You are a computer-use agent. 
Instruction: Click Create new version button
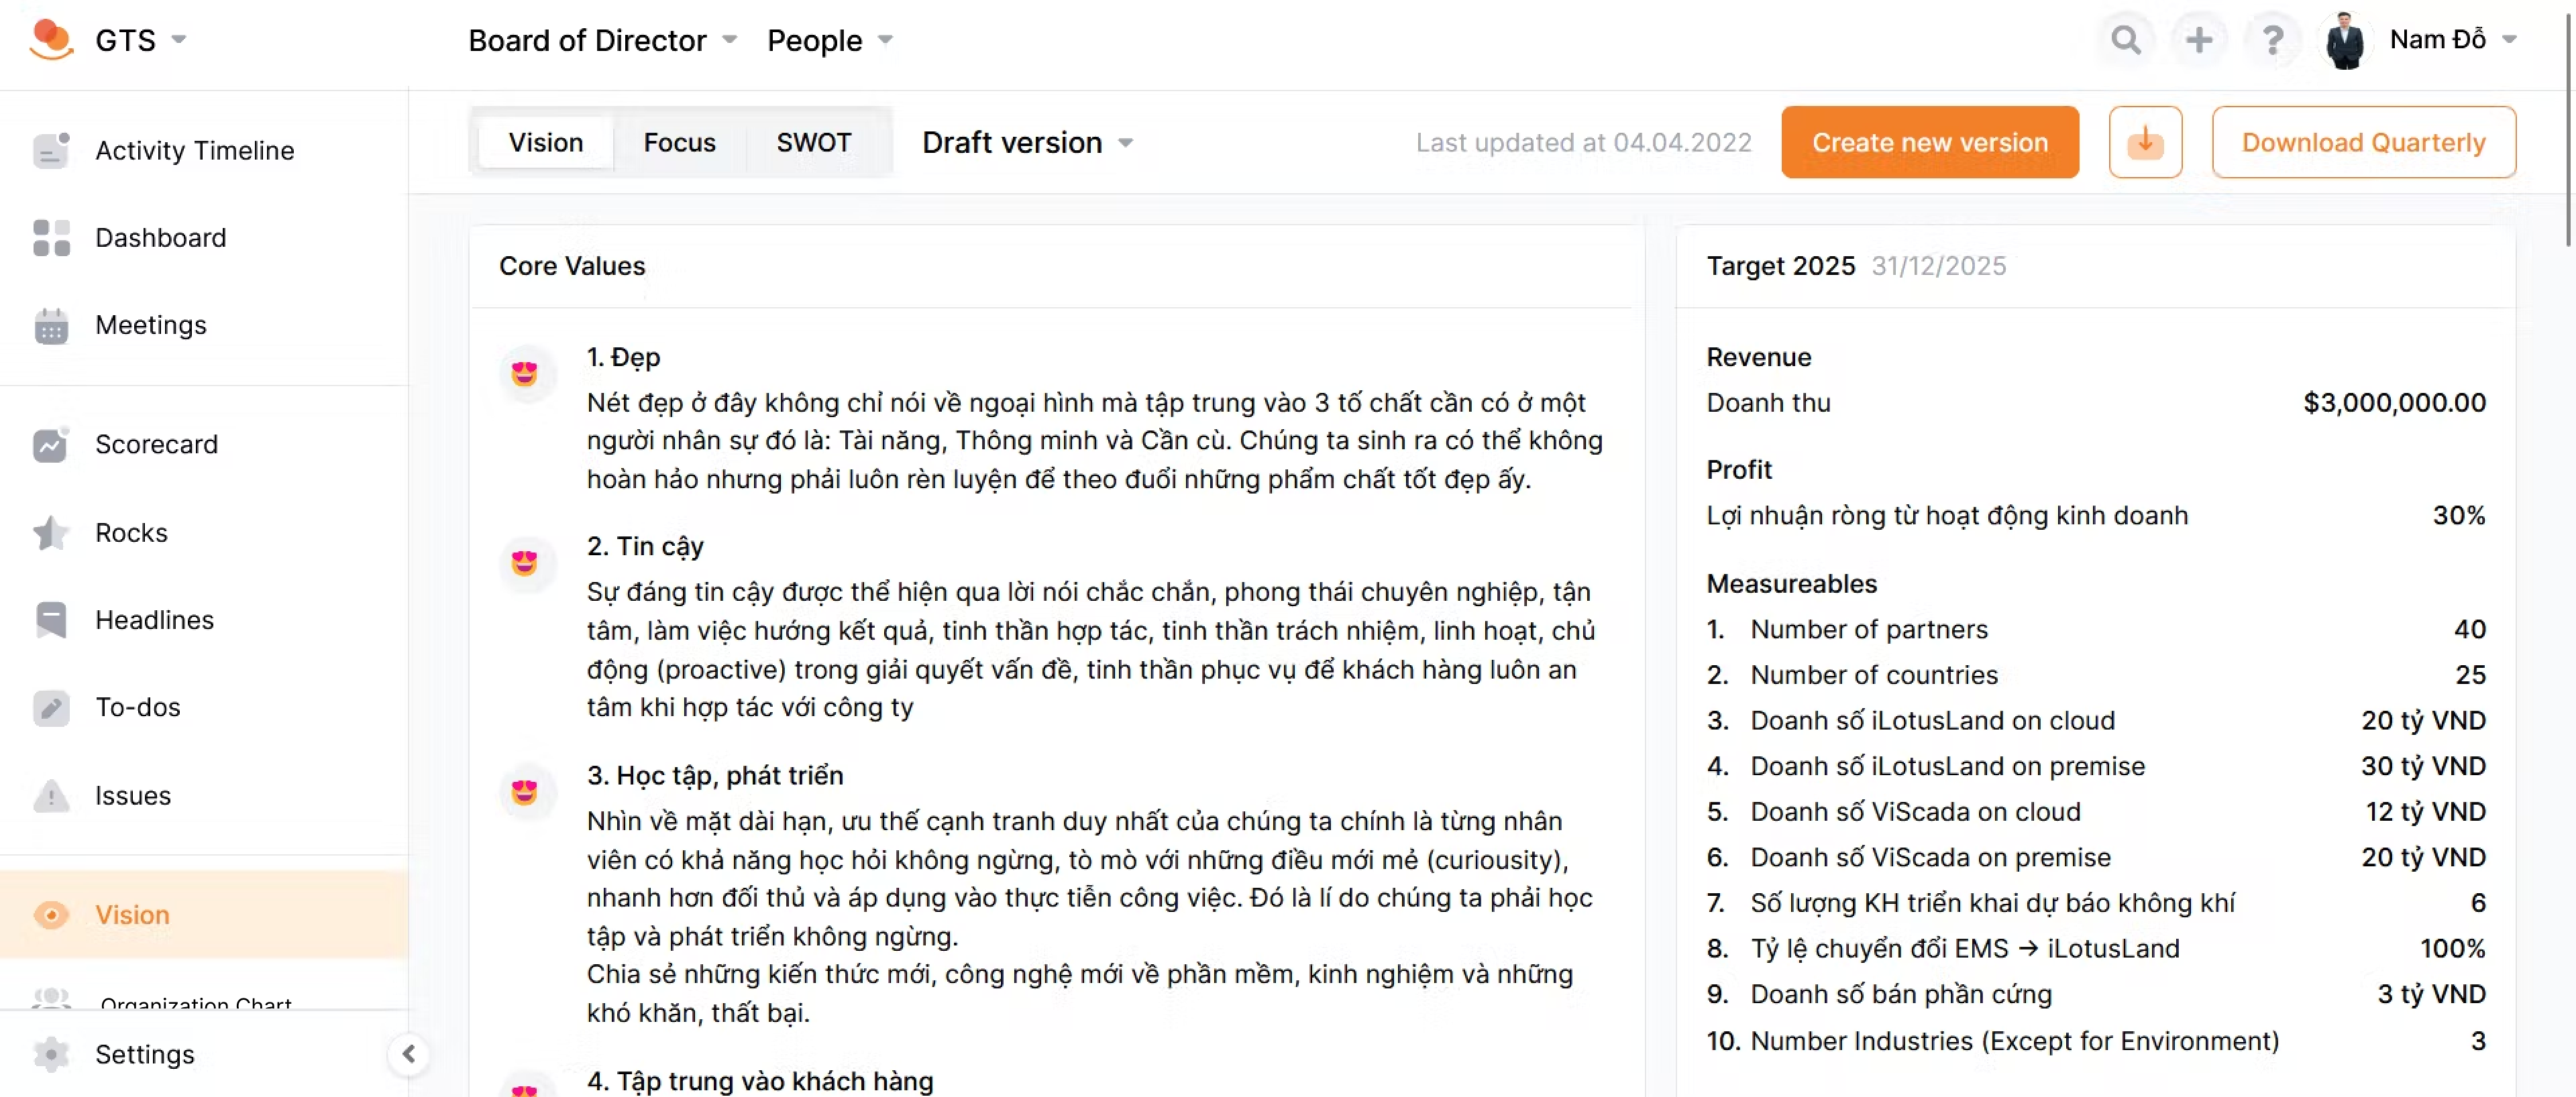tap(1929, 142)
